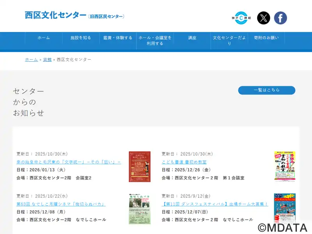
Task: Open the ホーム navigation menu item
Action: [x=44, y=38]
